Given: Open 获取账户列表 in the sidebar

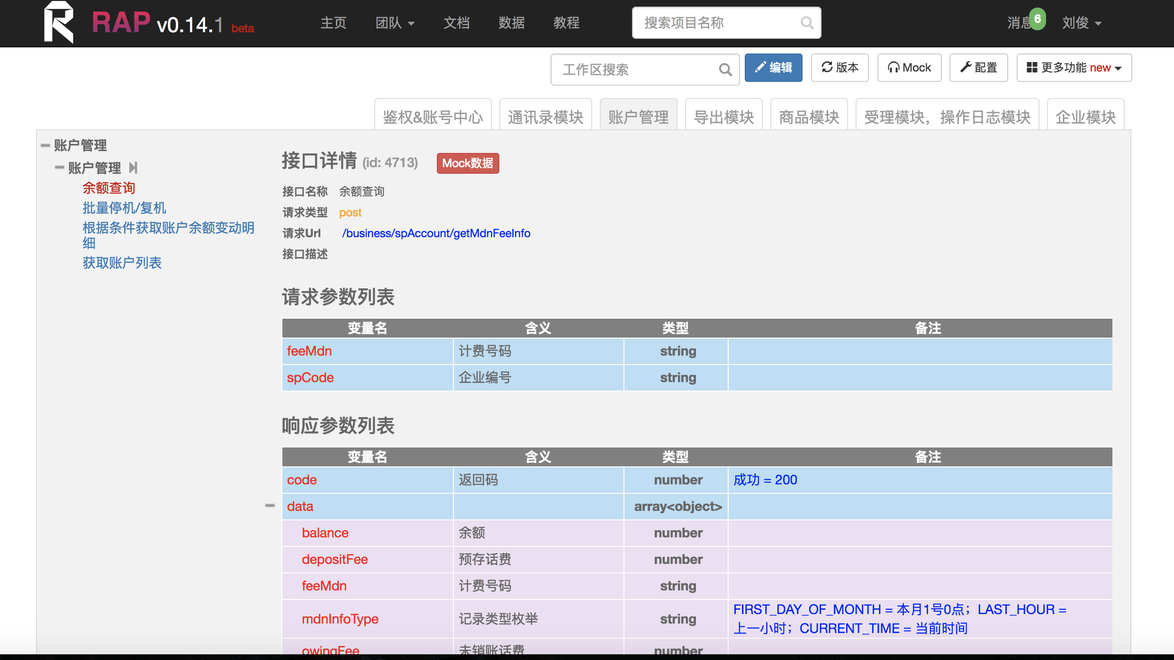Looking at the screenshot, I should (122, 263).
